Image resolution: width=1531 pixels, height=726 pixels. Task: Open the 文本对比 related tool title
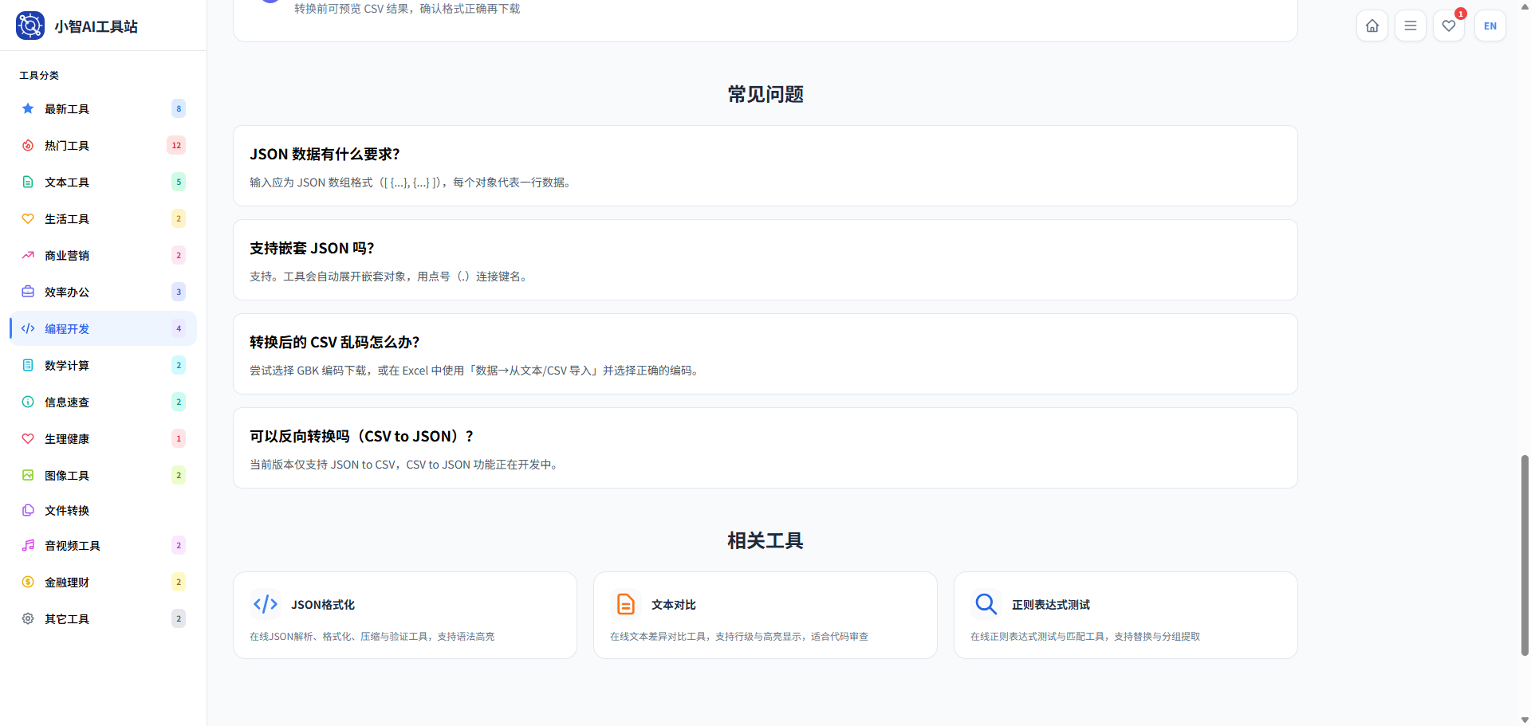[674, 605]
